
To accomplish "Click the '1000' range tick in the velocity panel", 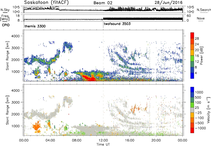I will tap(15, 126).
